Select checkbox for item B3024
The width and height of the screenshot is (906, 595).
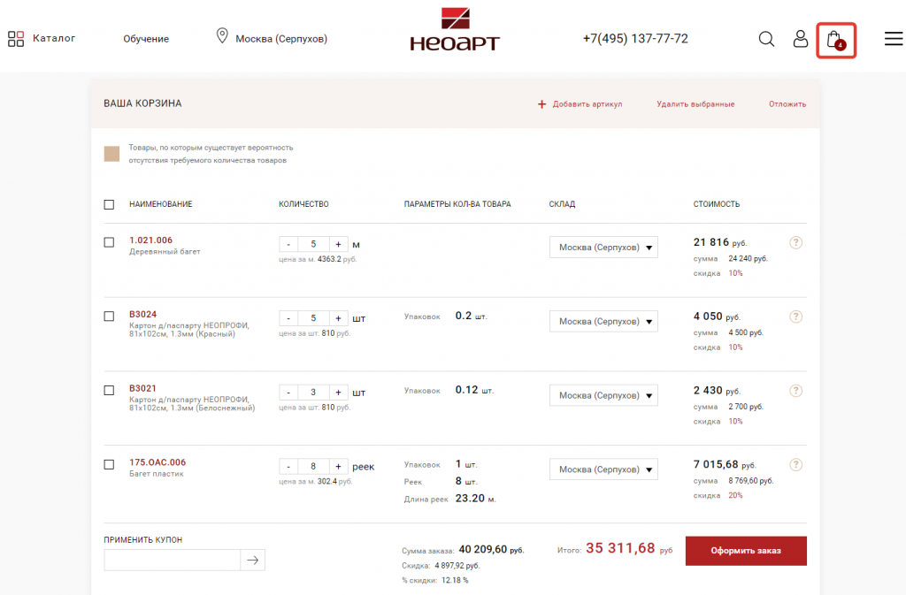[109, 317]
